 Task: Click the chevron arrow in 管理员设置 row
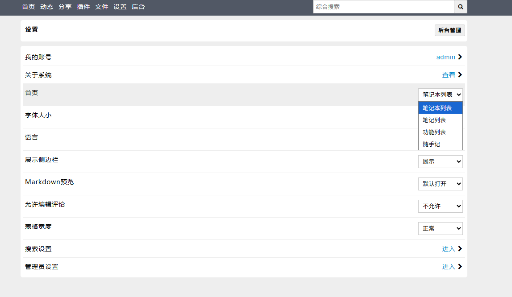(x=460, y=267)
